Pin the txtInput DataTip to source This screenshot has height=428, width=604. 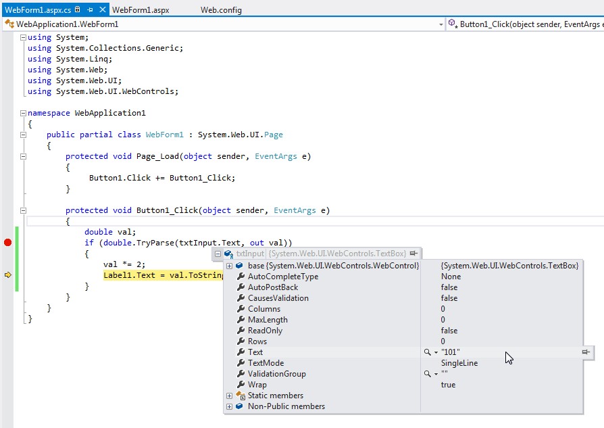click(x=413, y=254)
